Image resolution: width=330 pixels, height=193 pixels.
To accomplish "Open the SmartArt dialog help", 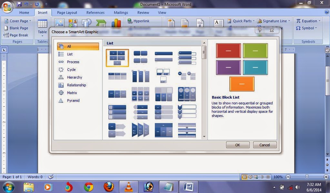I will click(259, 30).
